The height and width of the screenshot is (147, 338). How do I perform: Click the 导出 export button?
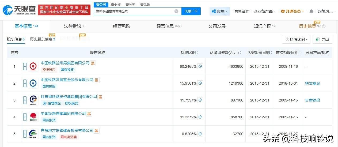pos(322,39)
